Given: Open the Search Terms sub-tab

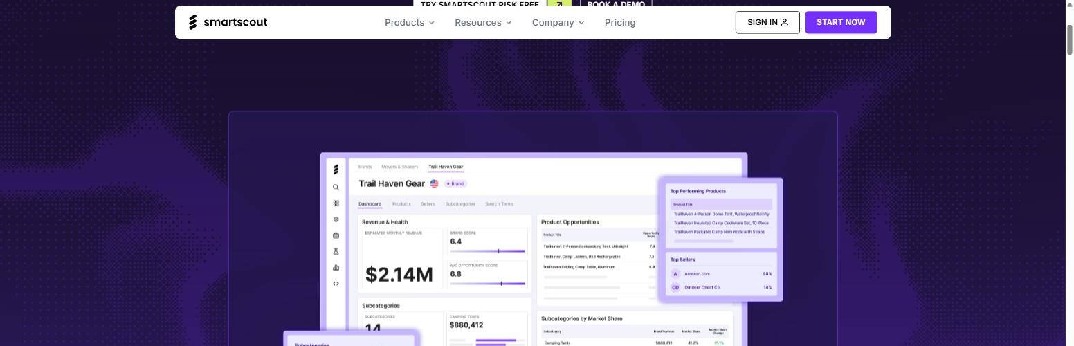Looking at the screenshot, I should pos(500,204).
